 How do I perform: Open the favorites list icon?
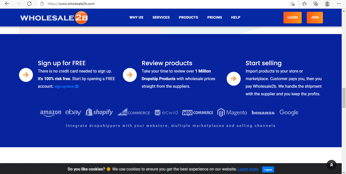coord(304,4)
